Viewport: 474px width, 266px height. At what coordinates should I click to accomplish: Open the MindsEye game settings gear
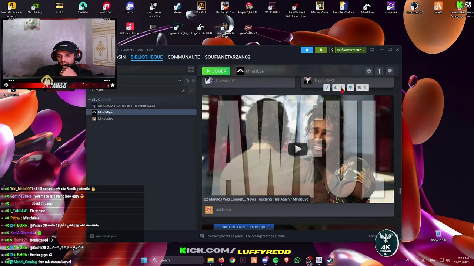pos(369,71)
